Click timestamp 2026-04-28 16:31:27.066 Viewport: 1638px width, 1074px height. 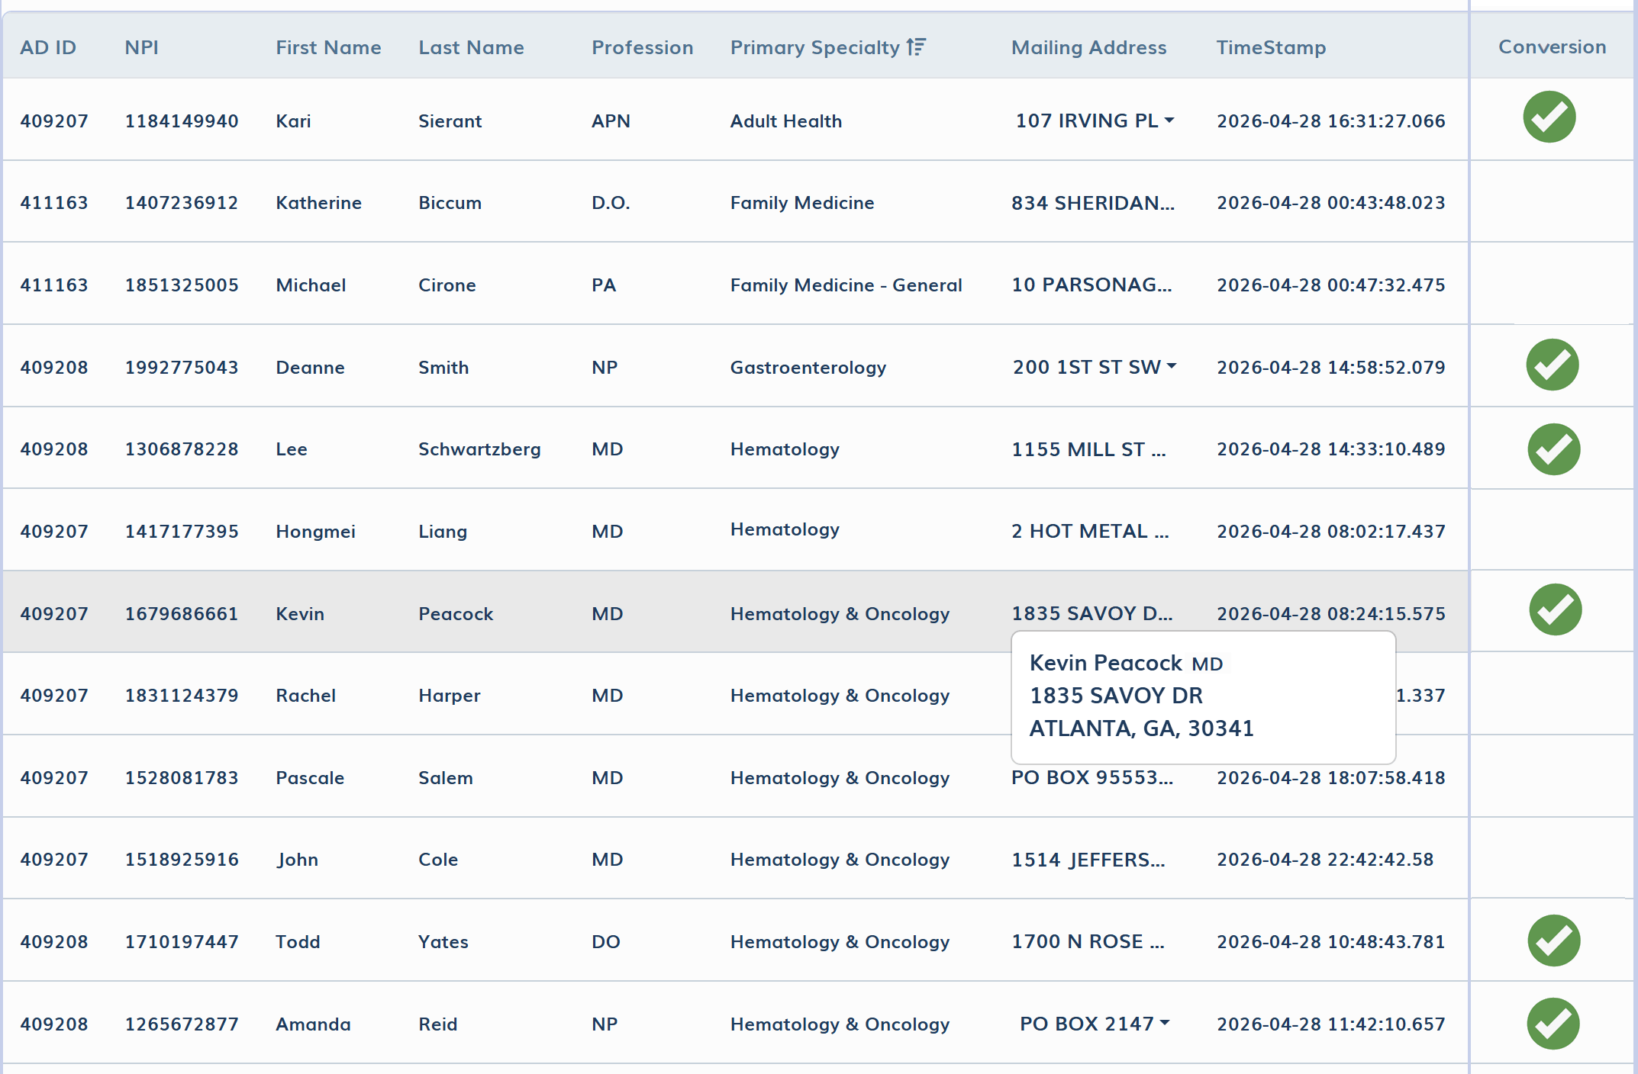point(1331,121)
